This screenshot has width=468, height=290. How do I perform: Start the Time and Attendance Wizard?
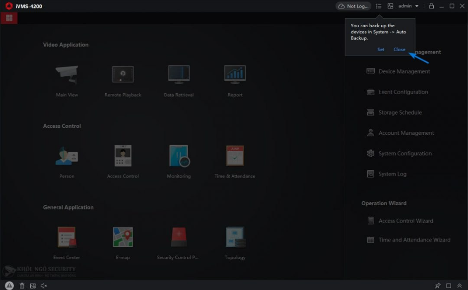(408, 240)
